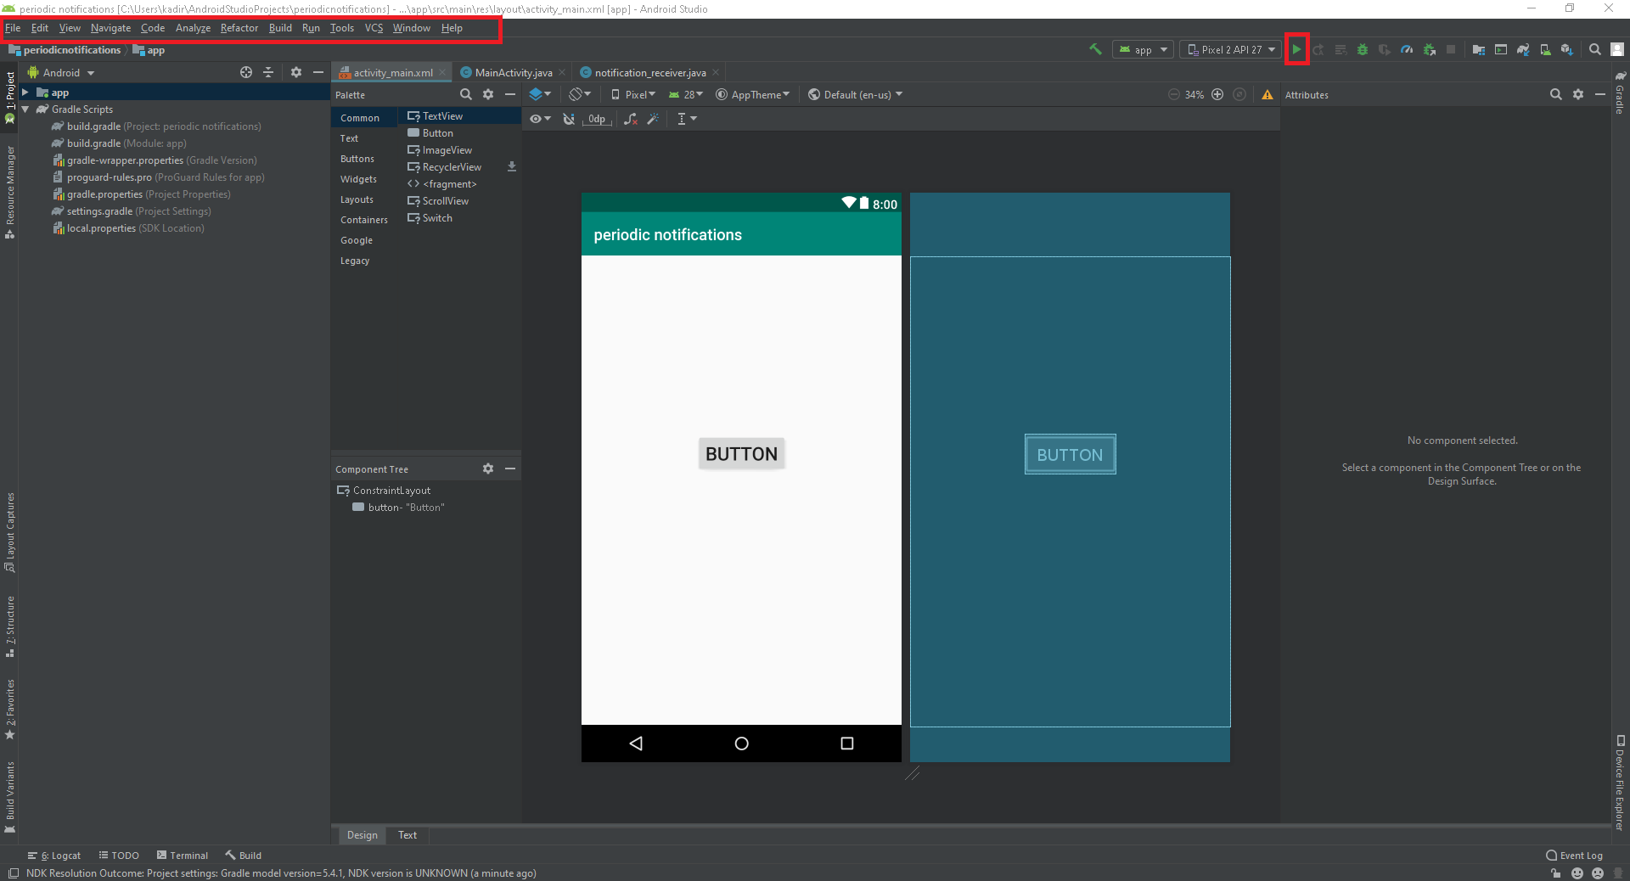Image resolution: width=1630 pixels, height=881 pixels.
Task: Expand the app module tree node
Action: (25, 93)
